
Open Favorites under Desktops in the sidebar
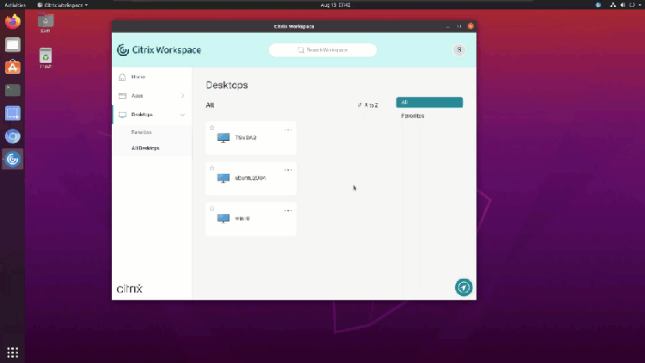142,132
